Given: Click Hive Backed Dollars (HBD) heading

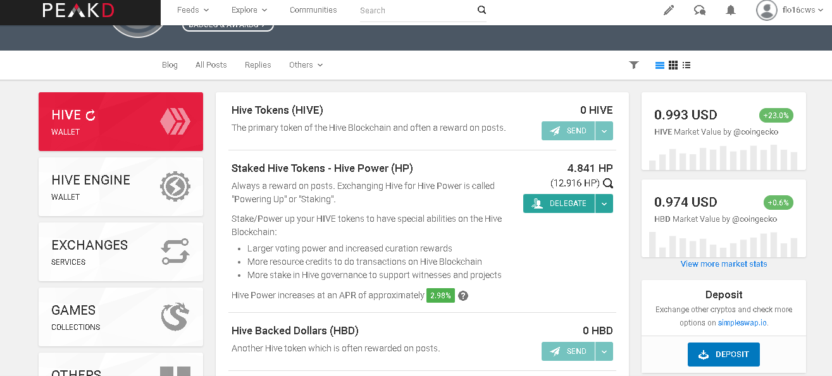Looking at the screenshot, I should click(x=295, y=331).
